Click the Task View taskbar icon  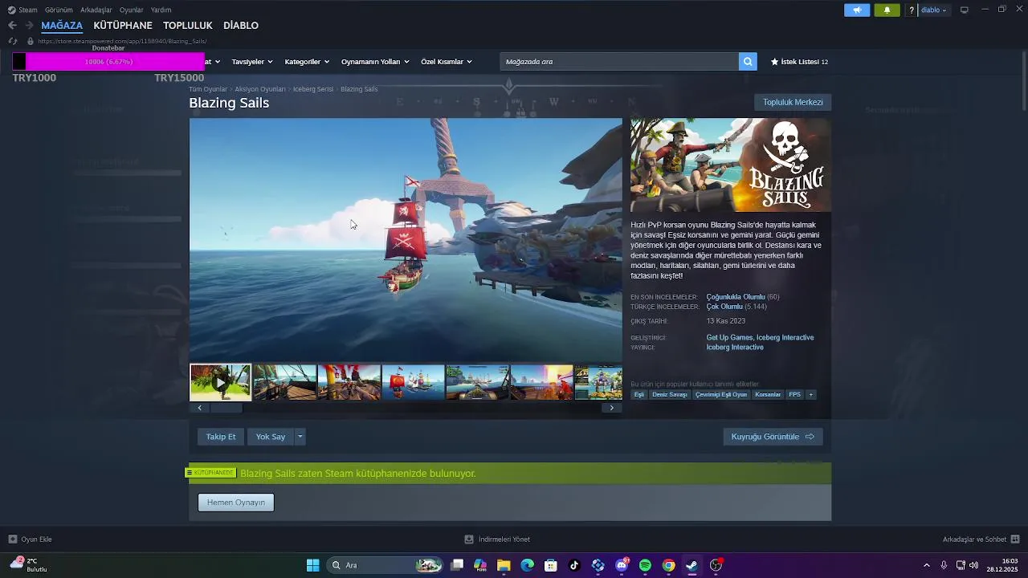[457, 565]
